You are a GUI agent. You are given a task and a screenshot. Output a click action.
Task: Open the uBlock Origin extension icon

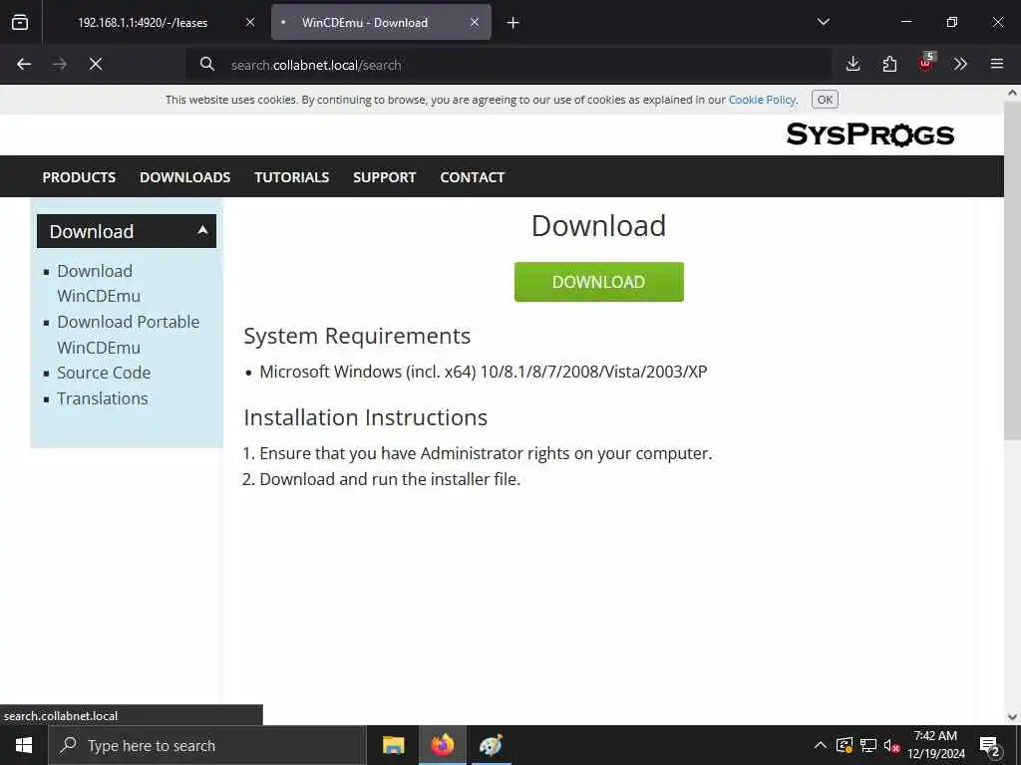[x=926, y=63]
